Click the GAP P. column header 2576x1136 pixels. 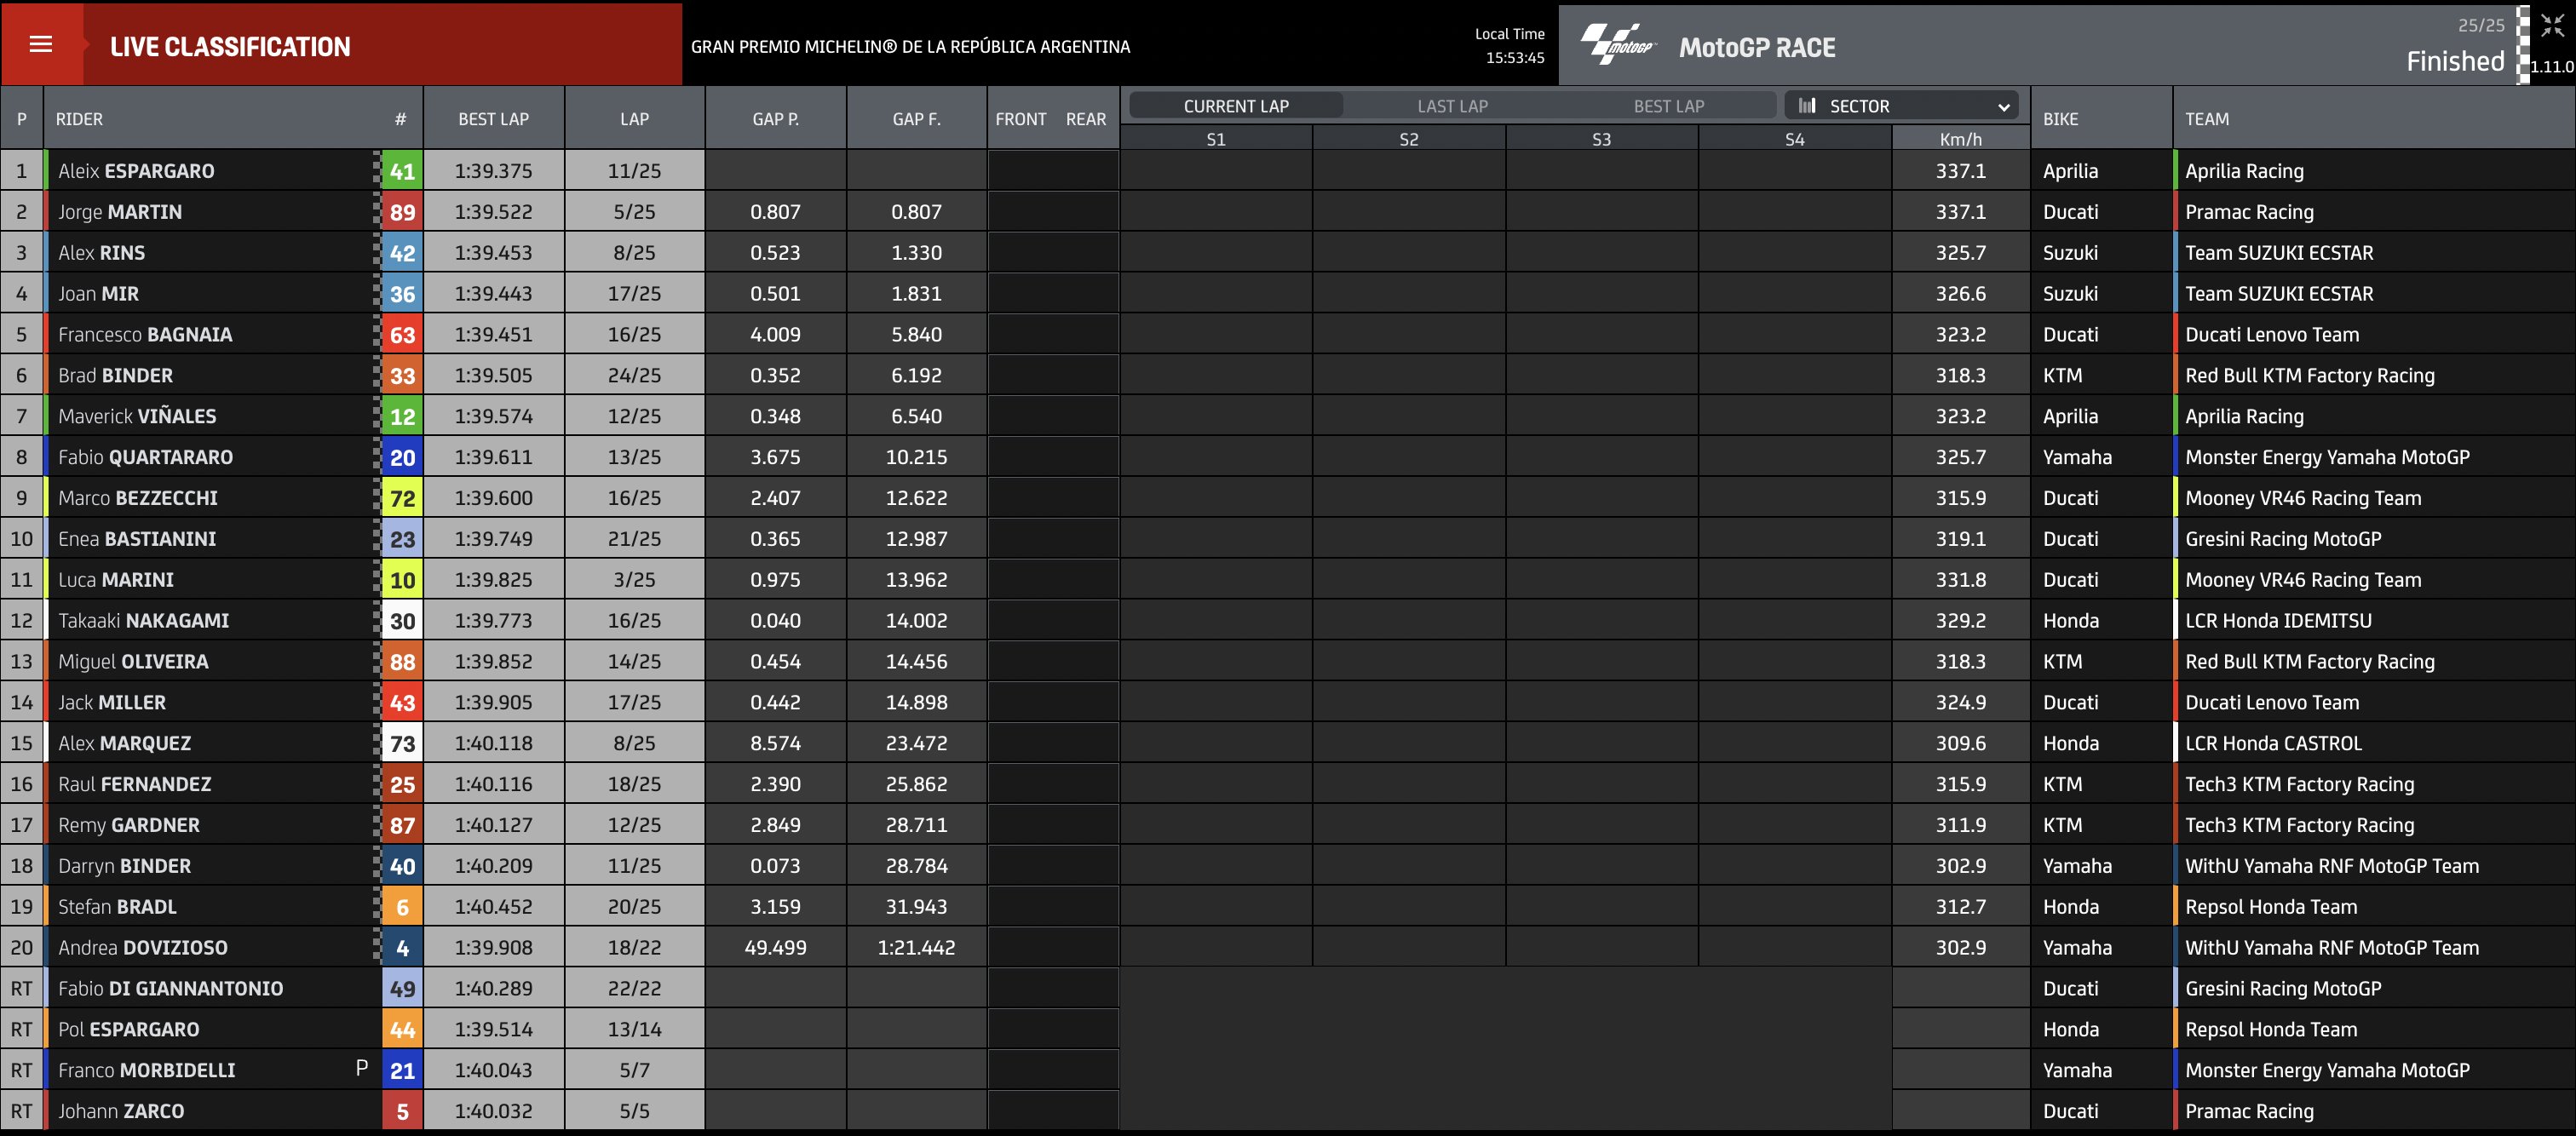click(x=775, y=119)
